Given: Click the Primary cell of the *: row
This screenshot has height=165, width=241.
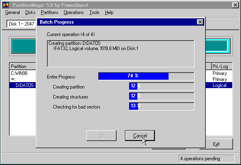Looking at the screenshot, I should pyautogui.click(x=220, y=79).
